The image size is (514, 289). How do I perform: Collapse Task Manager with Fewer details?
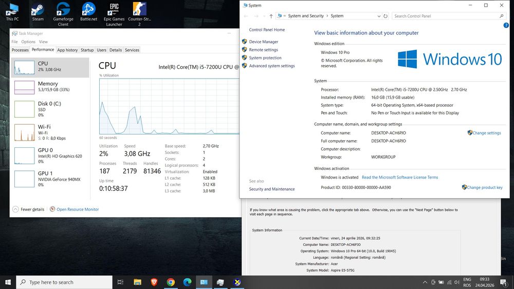tap(28, 209)
